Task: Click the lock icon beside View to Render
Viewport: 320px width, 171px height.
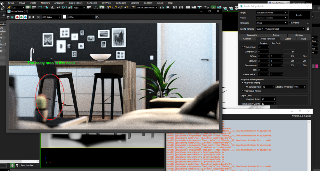Action: pos(308,29)
